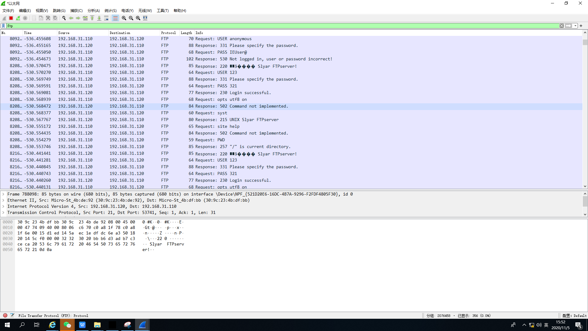Jump to the first packet

pos(92,18)
